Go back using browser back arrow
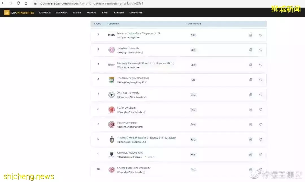305x182 pixels. coord(3,3)
